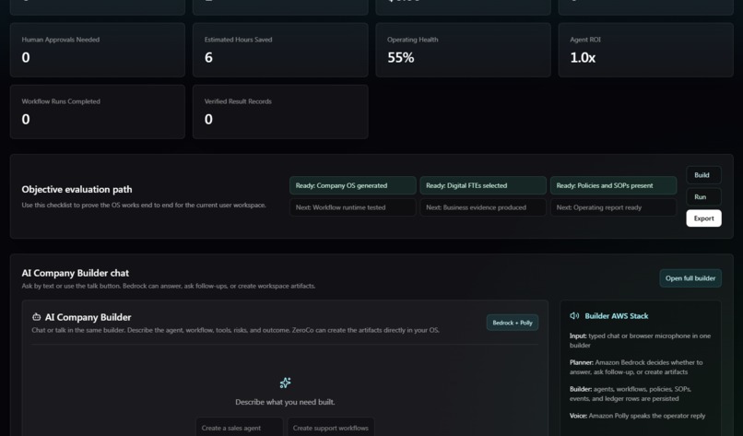The height and width of the screenshot is (436, 743).
Task: Select the Next: Workflow runtime tested step
Action: (x=352, y=207)
